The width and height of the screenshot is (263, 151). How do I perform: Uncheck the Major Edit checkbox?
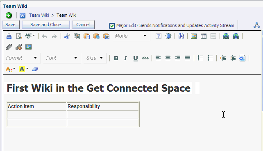(112, 26)
